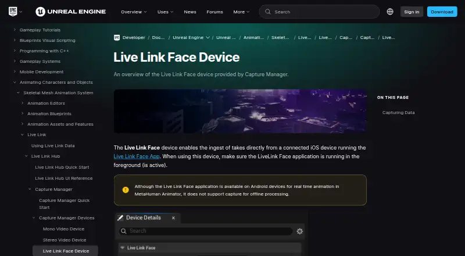Close the Device Details tab

173,218
